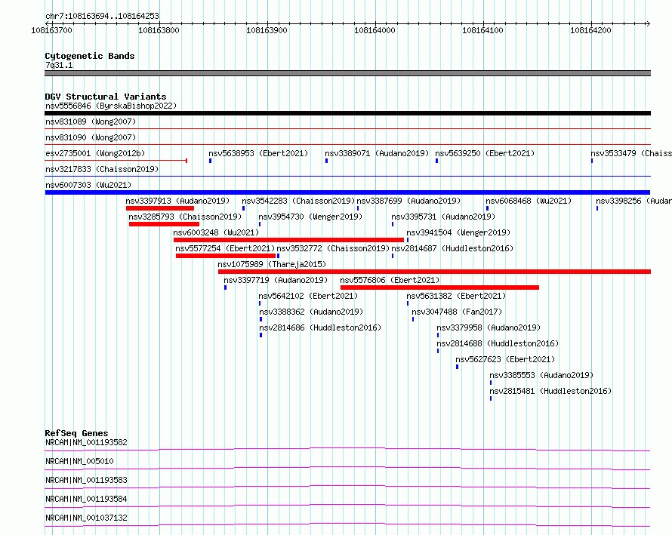
Task: Open nsv6003248 (Wu2021) label
Action: click(x=216, y=232)
